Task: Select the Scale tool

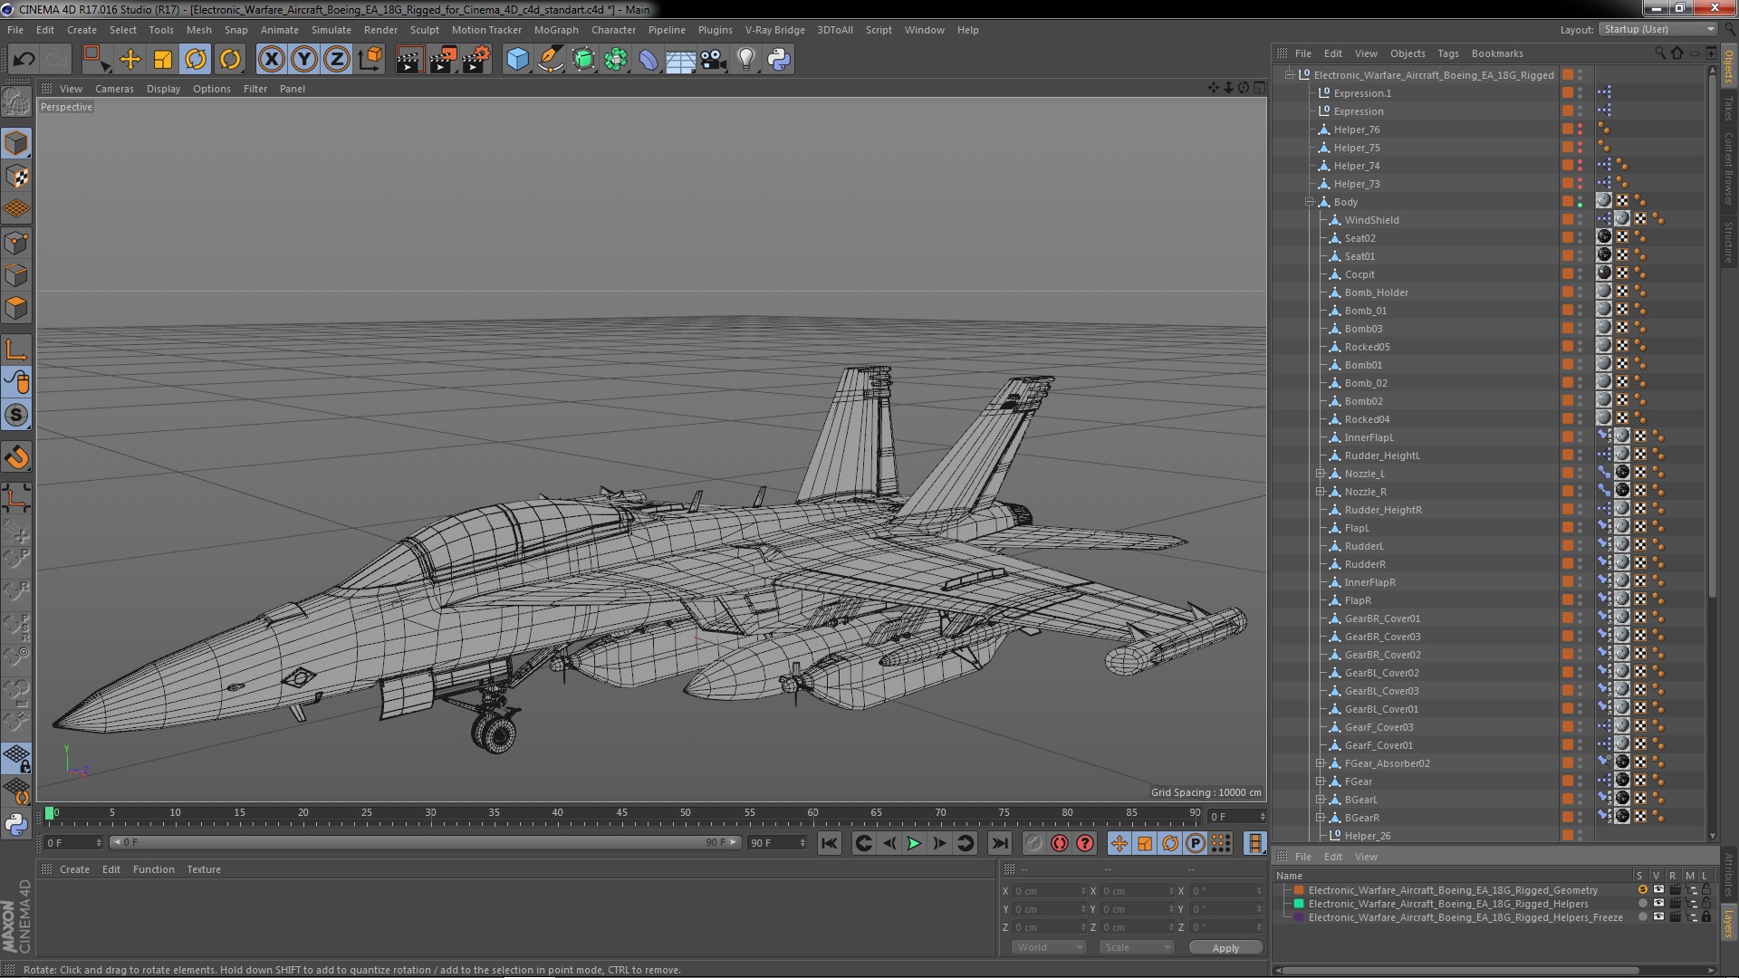Action: tap(163, 60)
